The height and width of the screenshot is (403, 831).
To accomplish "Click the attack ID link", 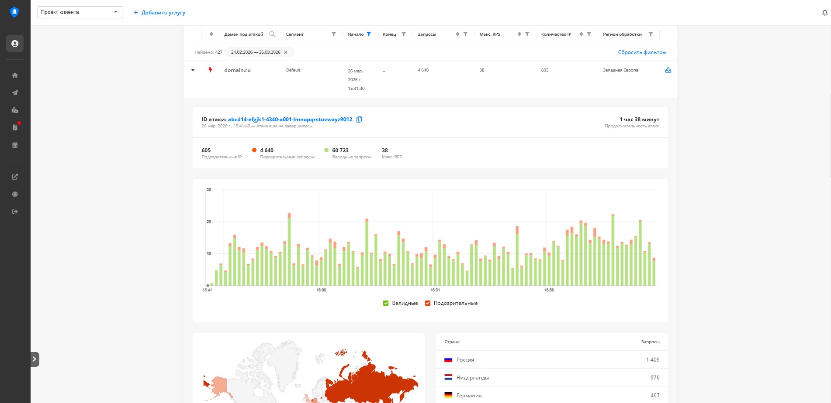I will 290,120.
